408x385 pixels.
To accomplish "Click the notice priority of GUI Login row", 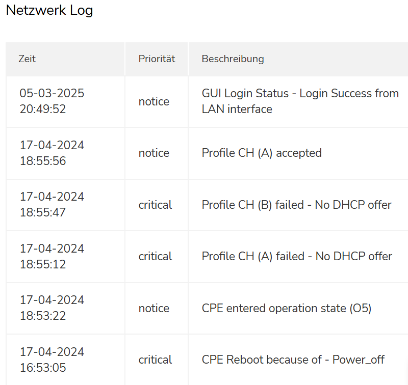I will pos(154,101).
